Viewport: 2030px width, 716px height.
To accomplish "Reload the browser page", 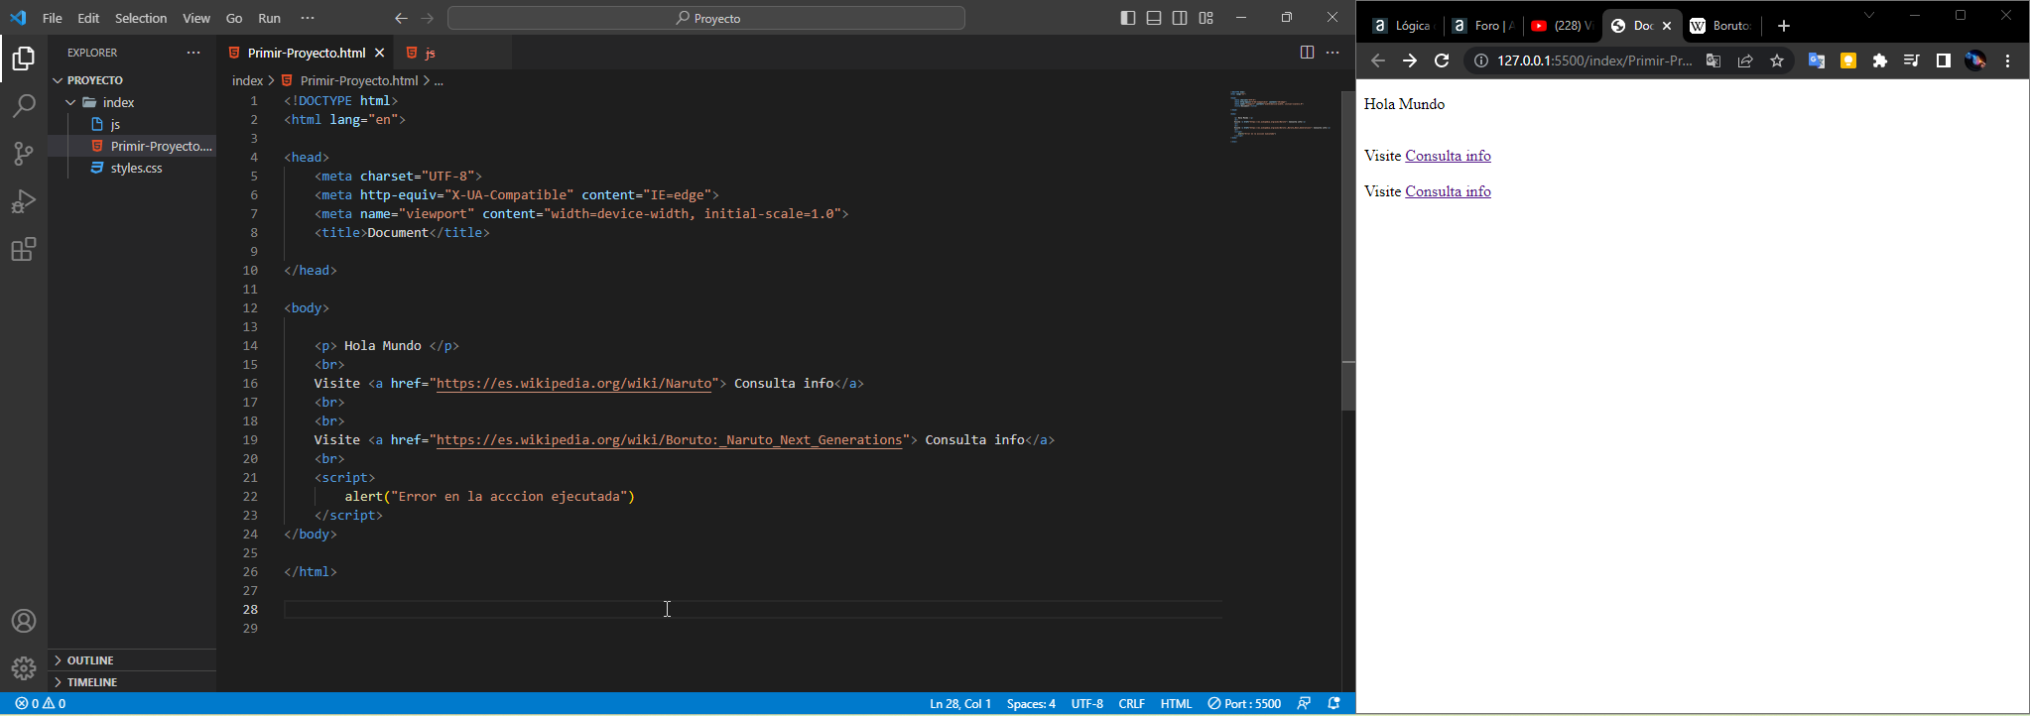I will click(1442, 60).
